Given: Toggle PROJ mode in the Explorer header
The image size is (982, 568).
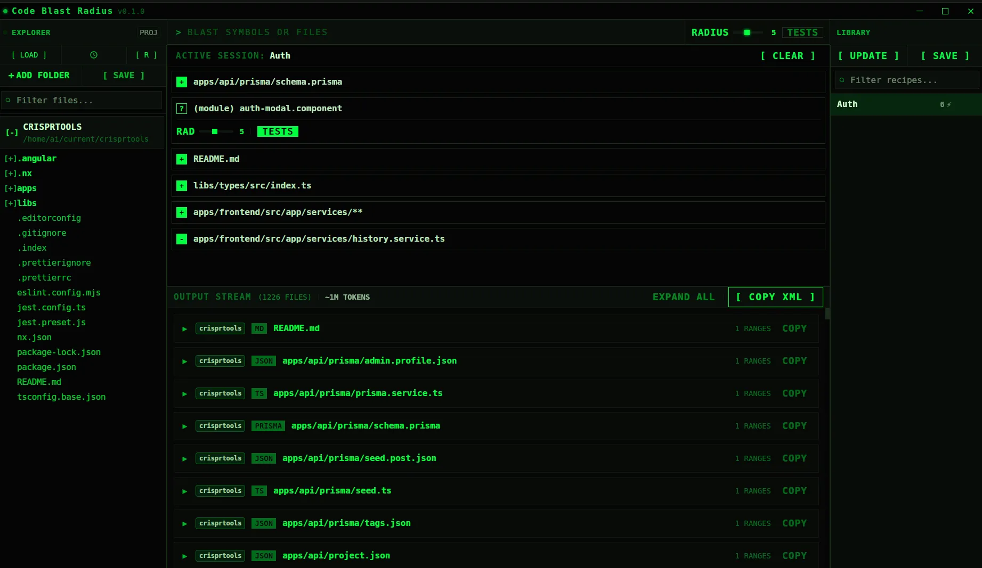Looking at the screenshot, I should click(x=148, y=32).
